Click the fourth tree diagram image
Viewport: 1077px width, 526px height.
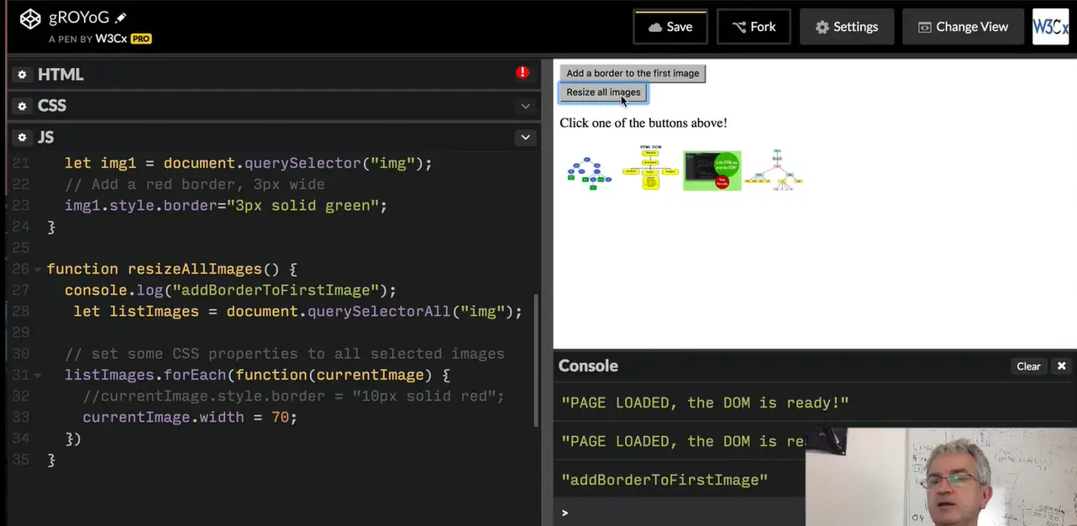774,171
